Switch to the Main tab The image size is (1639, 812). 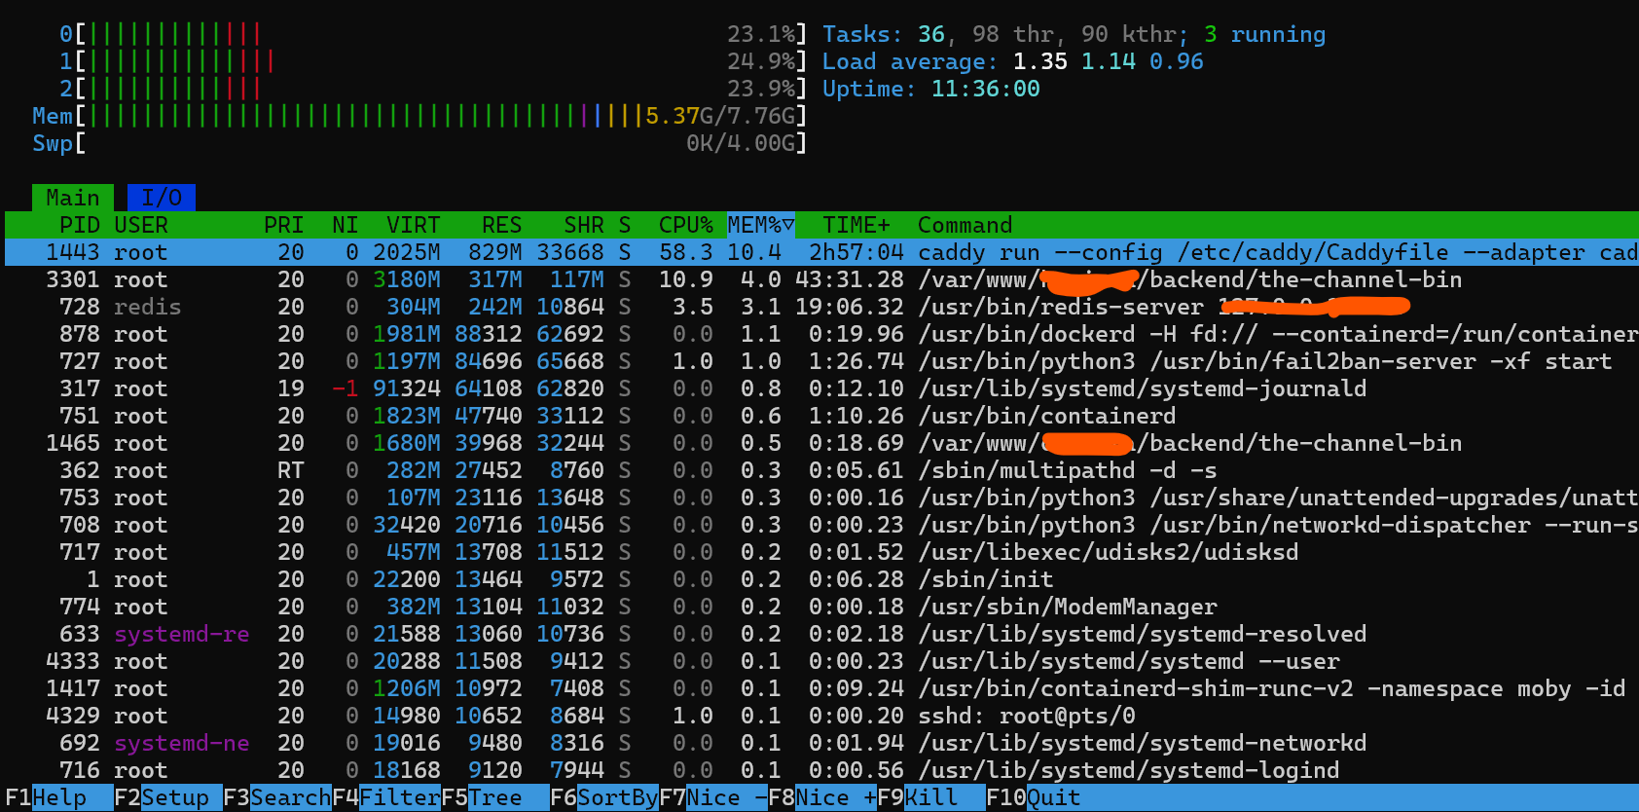[x=73, y=198]
